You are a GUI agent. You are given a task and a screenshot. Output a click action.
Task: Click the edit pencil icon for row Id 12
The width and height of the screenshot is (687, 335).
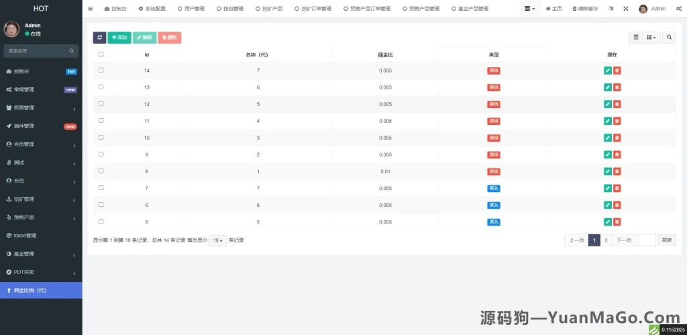(x=608, y=104)
